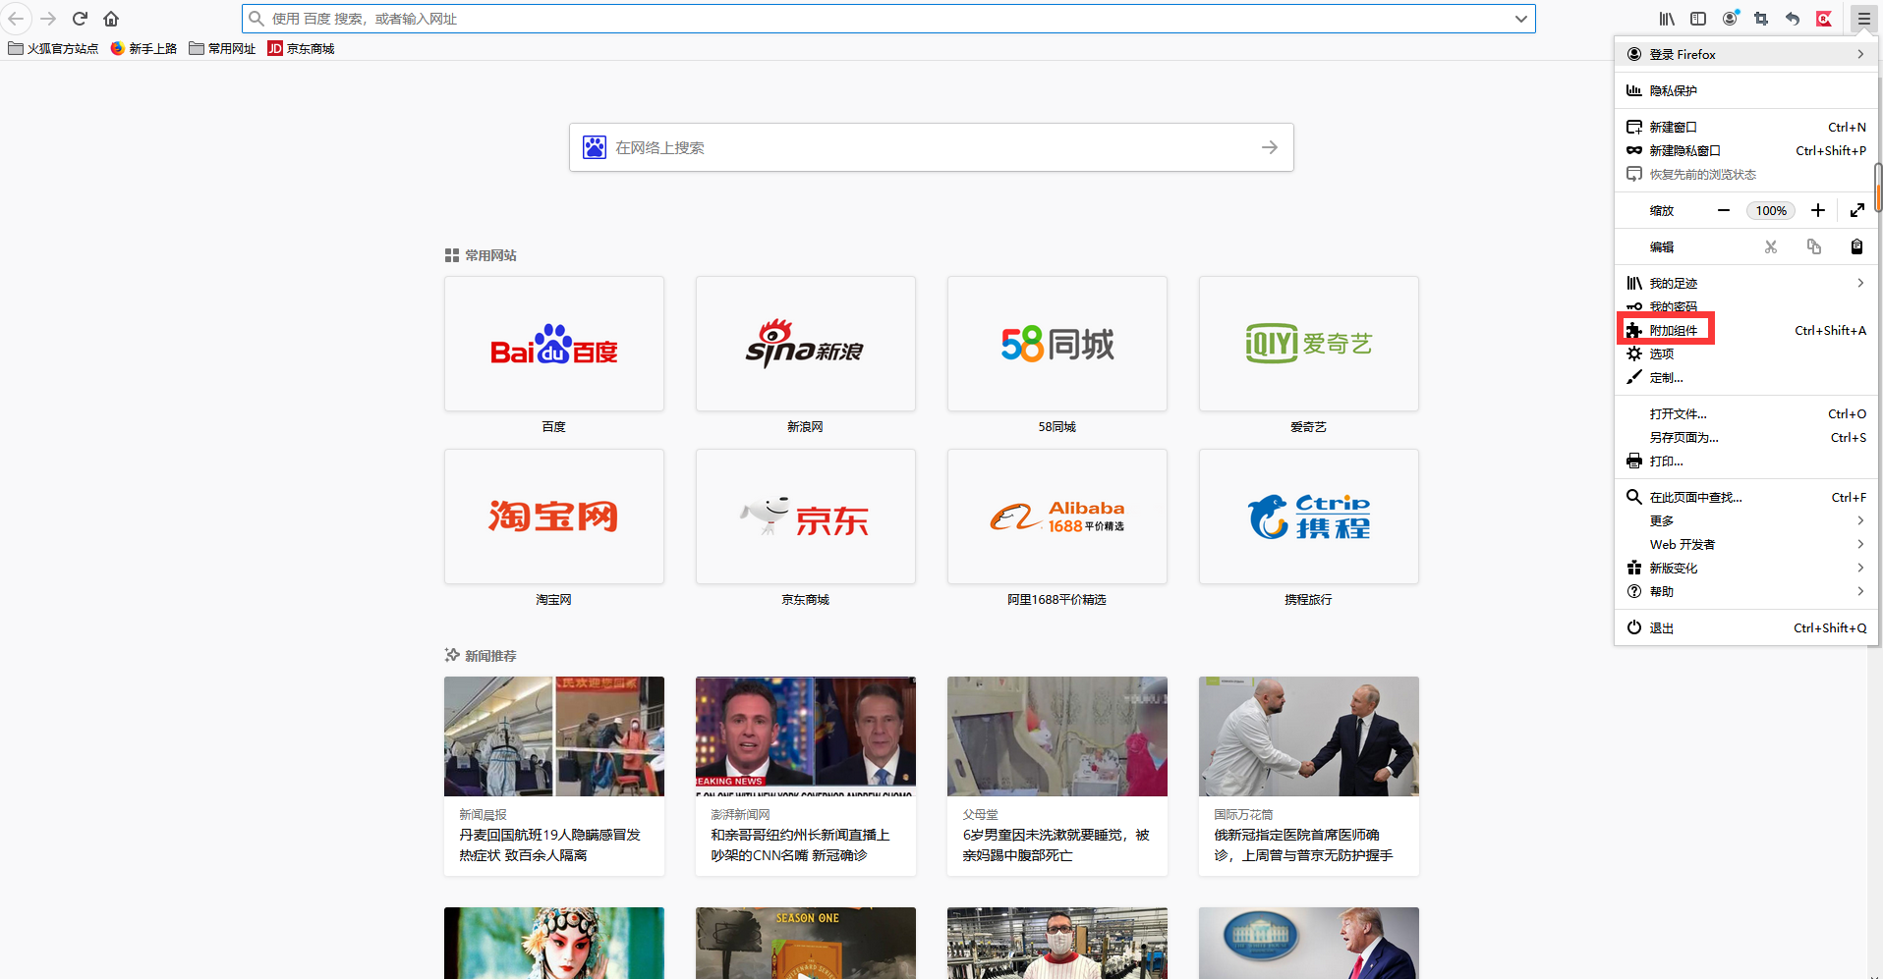Submit search with the arrow button
This screenshot has width=1883, height=979.
(1270, 147)
